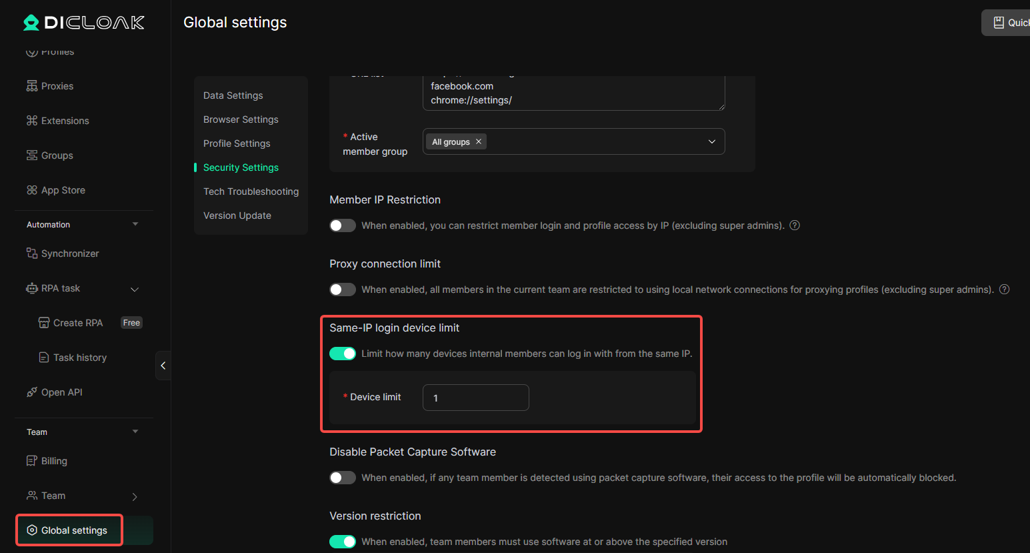Open Synchronizer from the sidebar
1030x553 pixels.
coord(63,253)
